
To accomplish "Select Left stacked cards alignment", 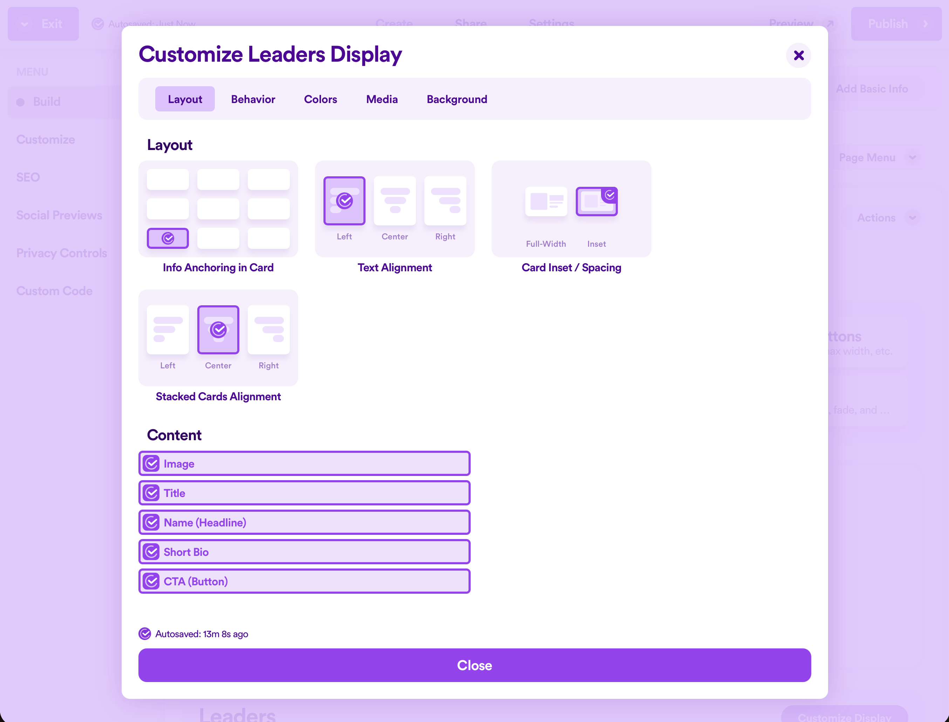I will point(168,329).
